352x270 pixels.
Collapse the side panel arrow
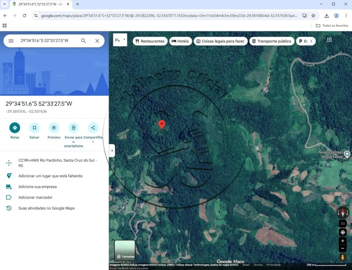[x=112, y=151]
